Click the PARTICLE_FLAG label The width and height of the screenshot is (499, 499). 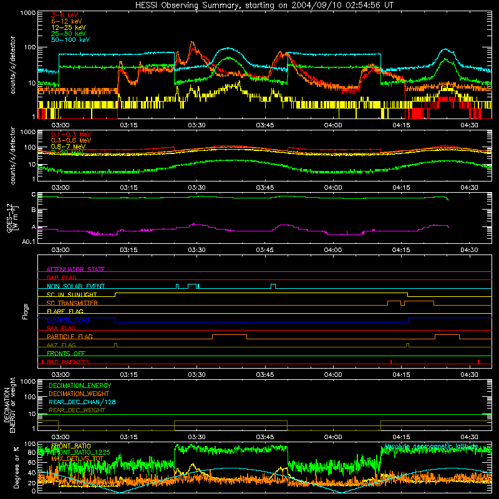70,336
